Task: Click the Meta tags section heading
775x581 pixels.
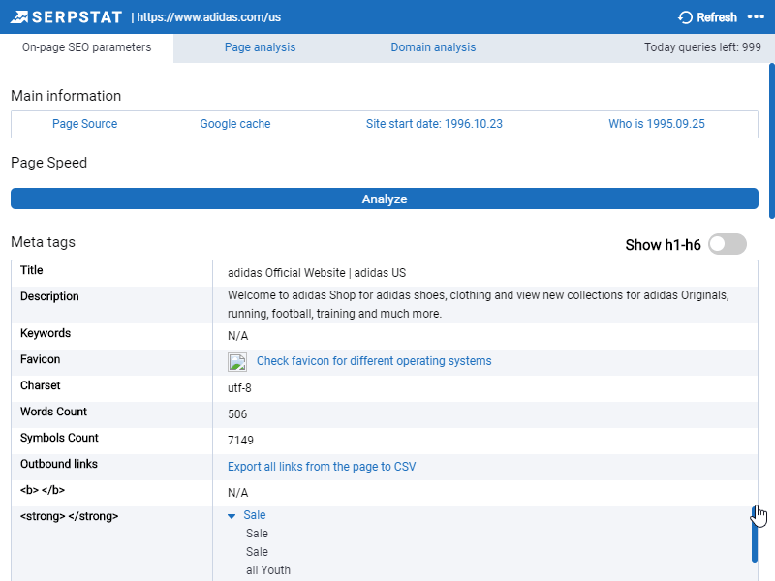Action: pyautogui.click(x=43, y=242)
